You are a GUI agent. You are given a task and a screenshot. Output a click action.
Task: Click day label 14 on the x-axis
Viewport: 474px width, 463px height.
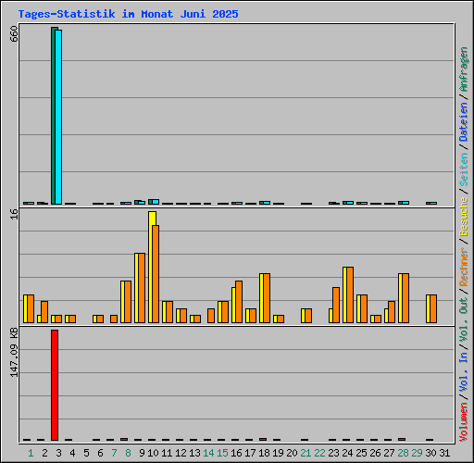[x=208, y=453]
